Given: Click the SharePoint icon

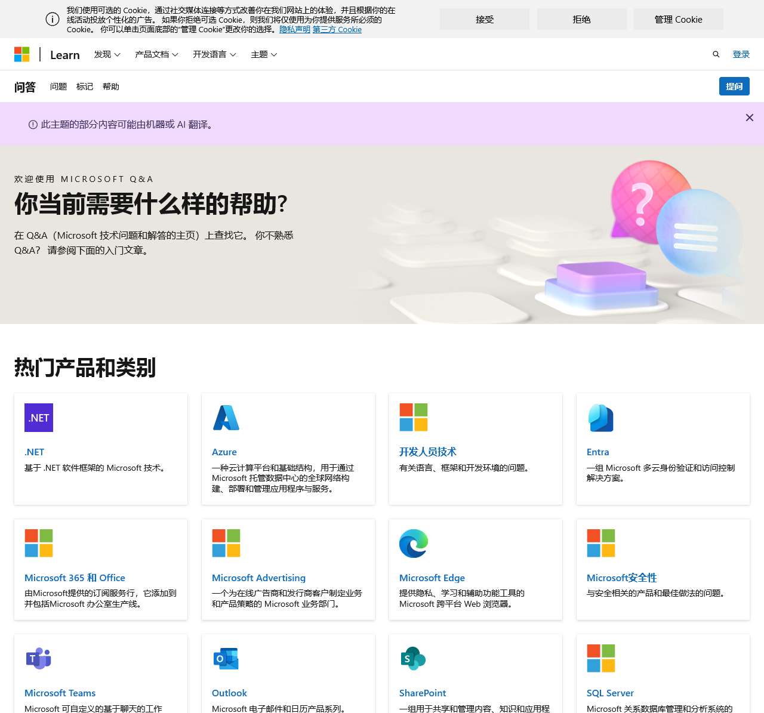Looking at the screenshot, I should pyautogui.click(x=414, y=658).
